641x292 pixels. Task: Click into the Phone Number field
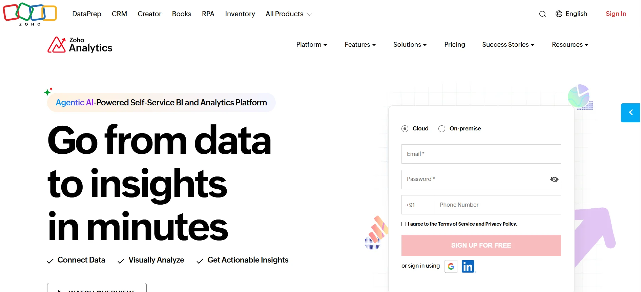click(498, 205)
